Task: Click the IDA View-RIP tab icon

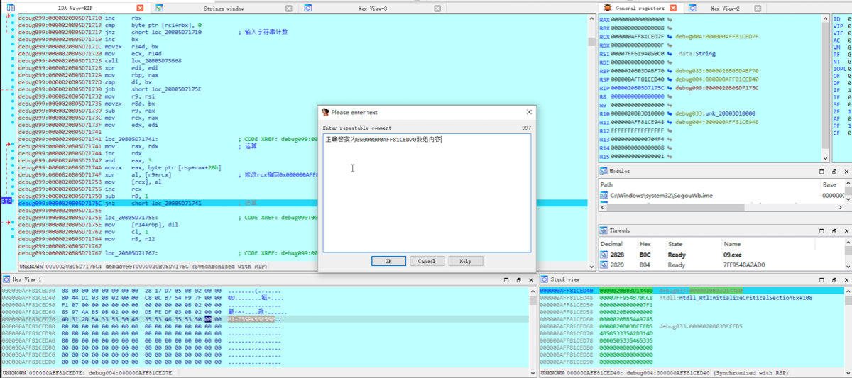Action: click(11, 8)
